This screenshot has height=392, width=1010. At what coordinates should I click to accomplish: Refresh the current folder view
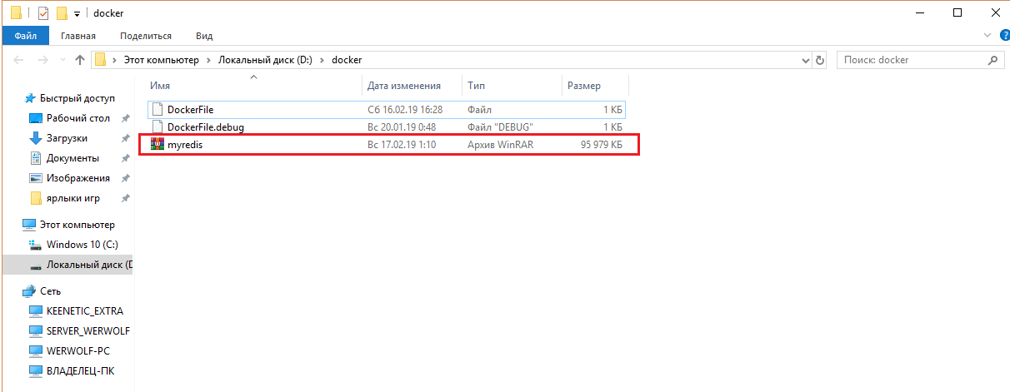820,60
